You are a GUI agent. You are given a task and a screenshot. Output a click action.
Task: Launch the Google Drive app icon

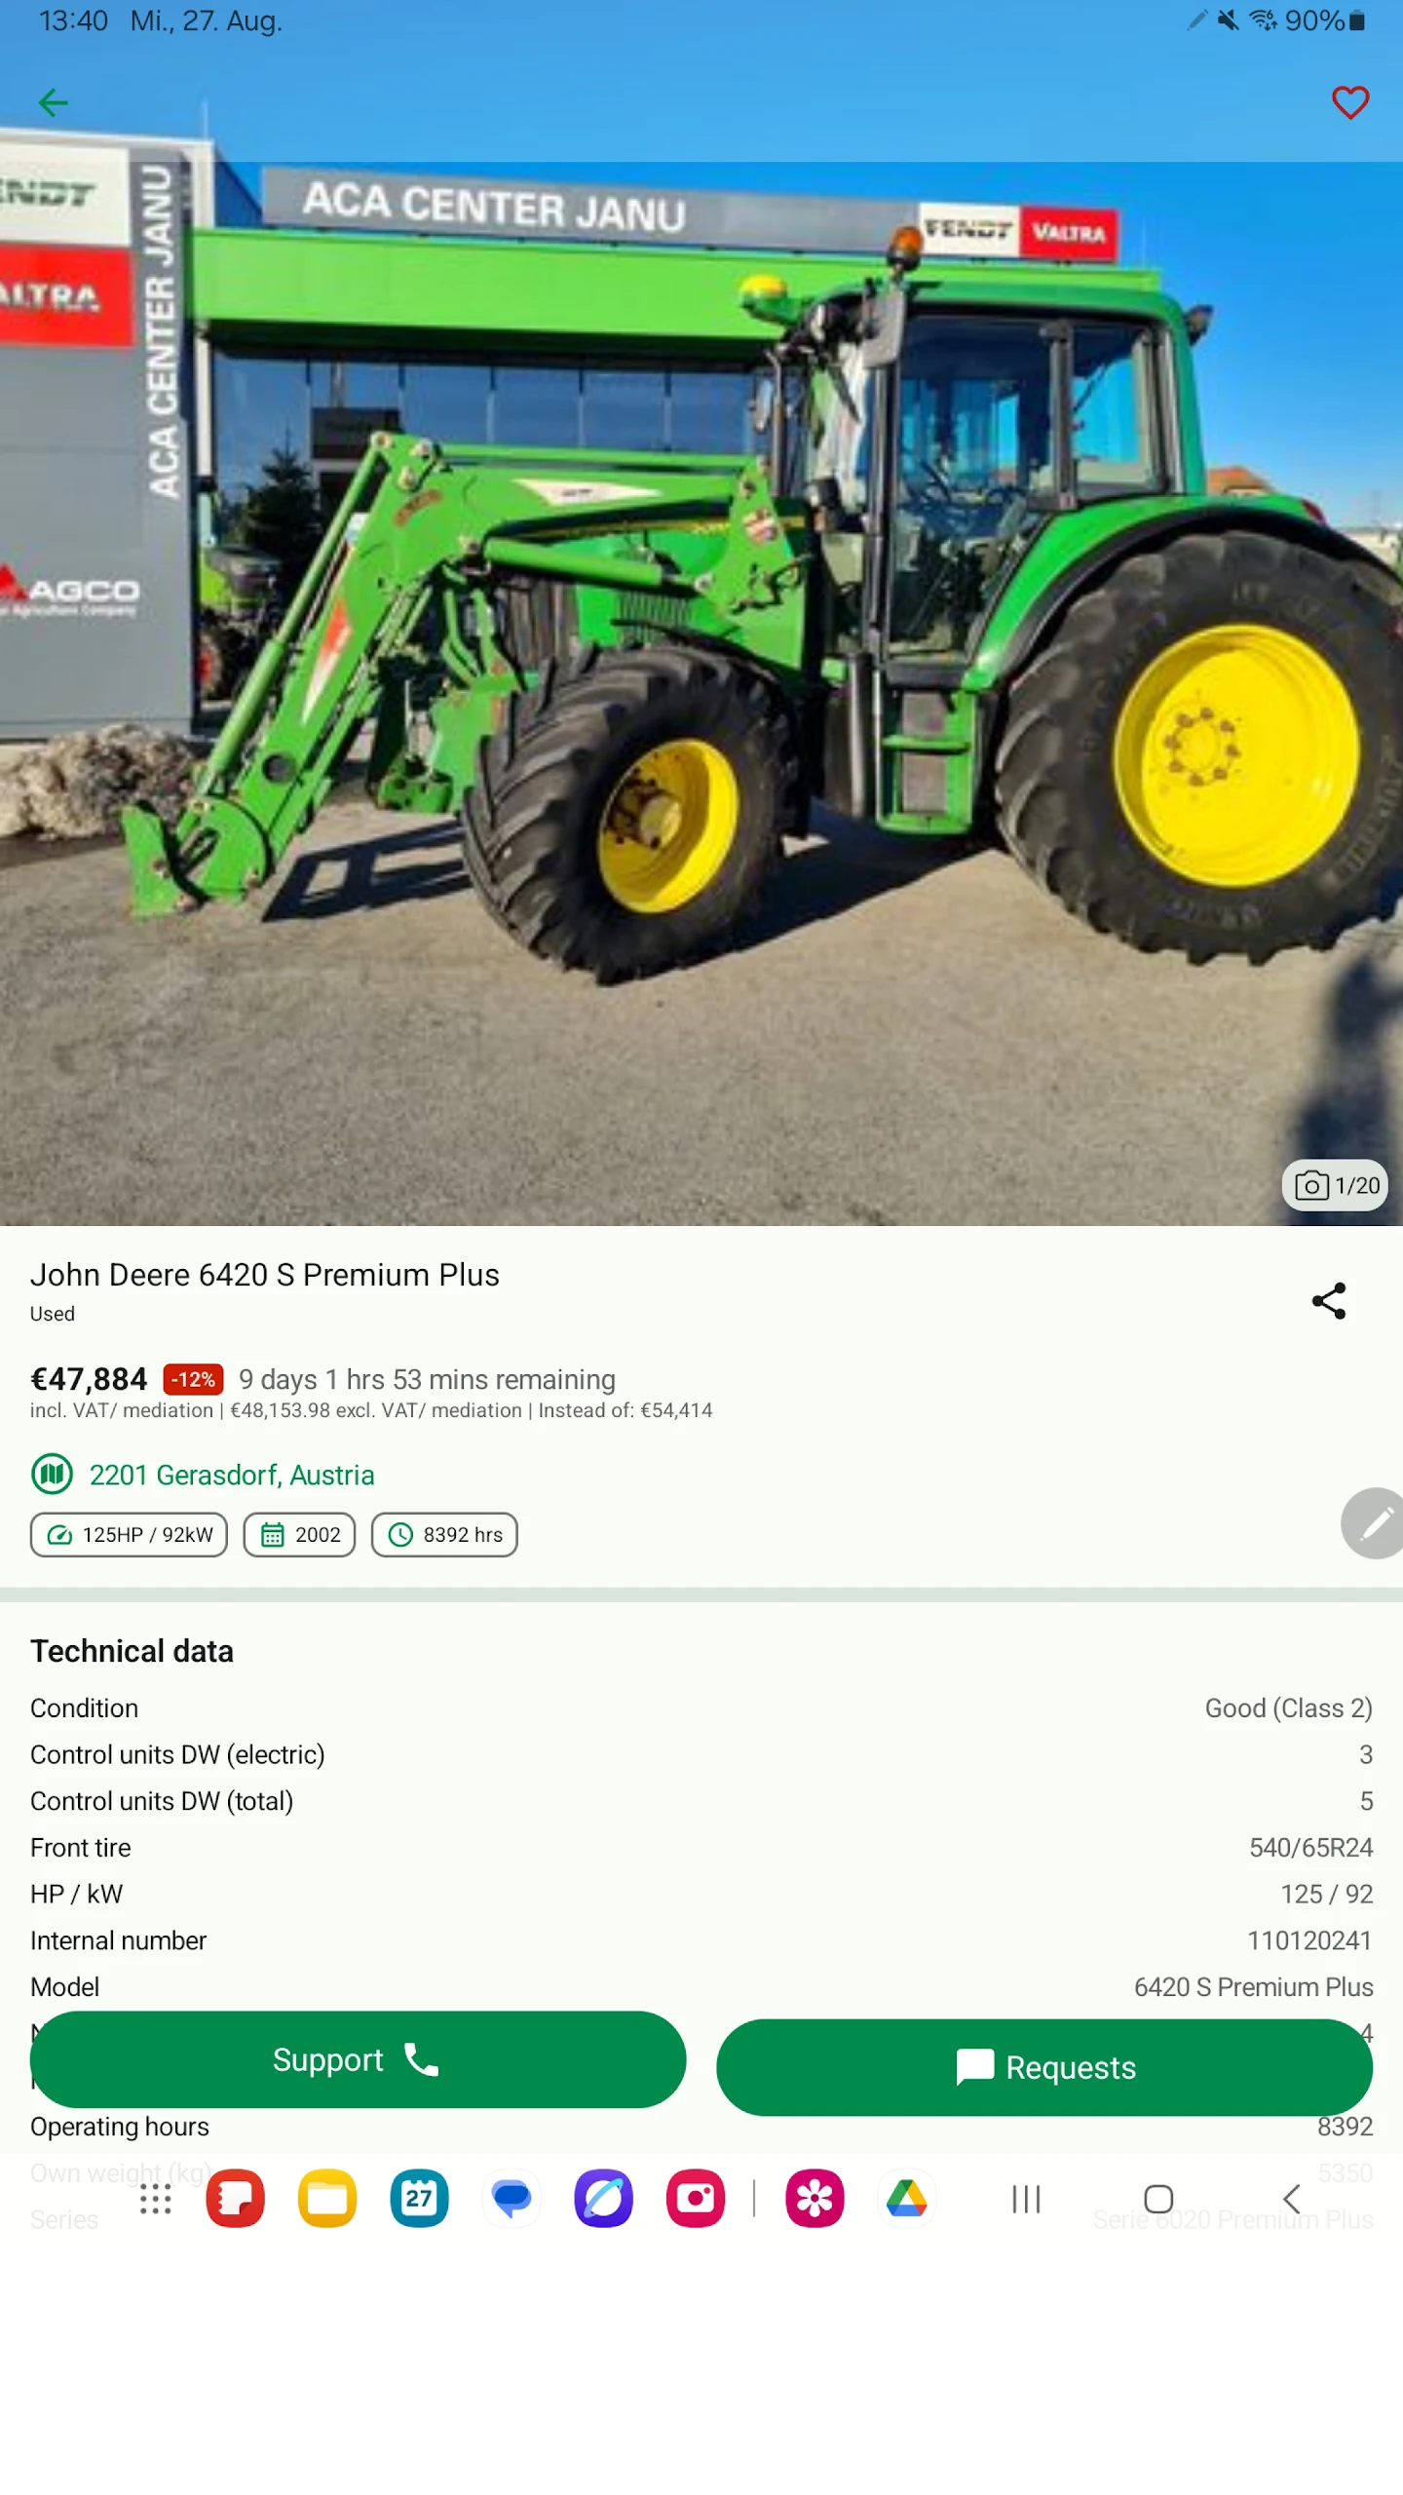(906, 2199)
